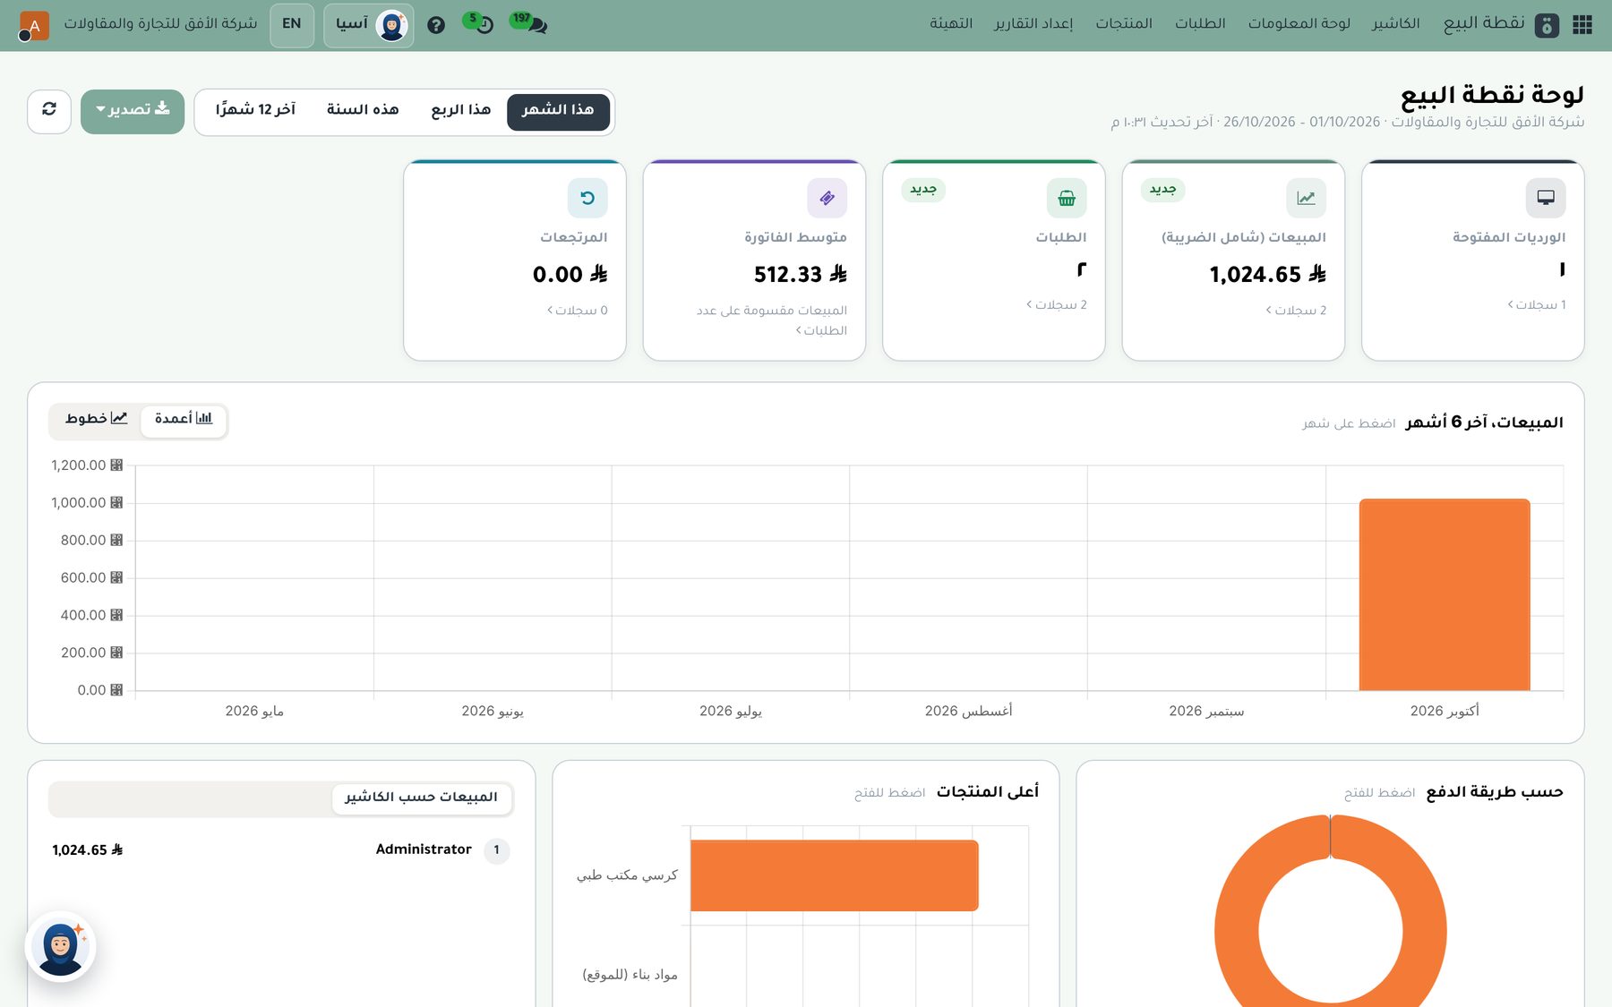Switch chart to خطوط line view
Viewport: 1612px width, 1007px height.
[96, 419]
